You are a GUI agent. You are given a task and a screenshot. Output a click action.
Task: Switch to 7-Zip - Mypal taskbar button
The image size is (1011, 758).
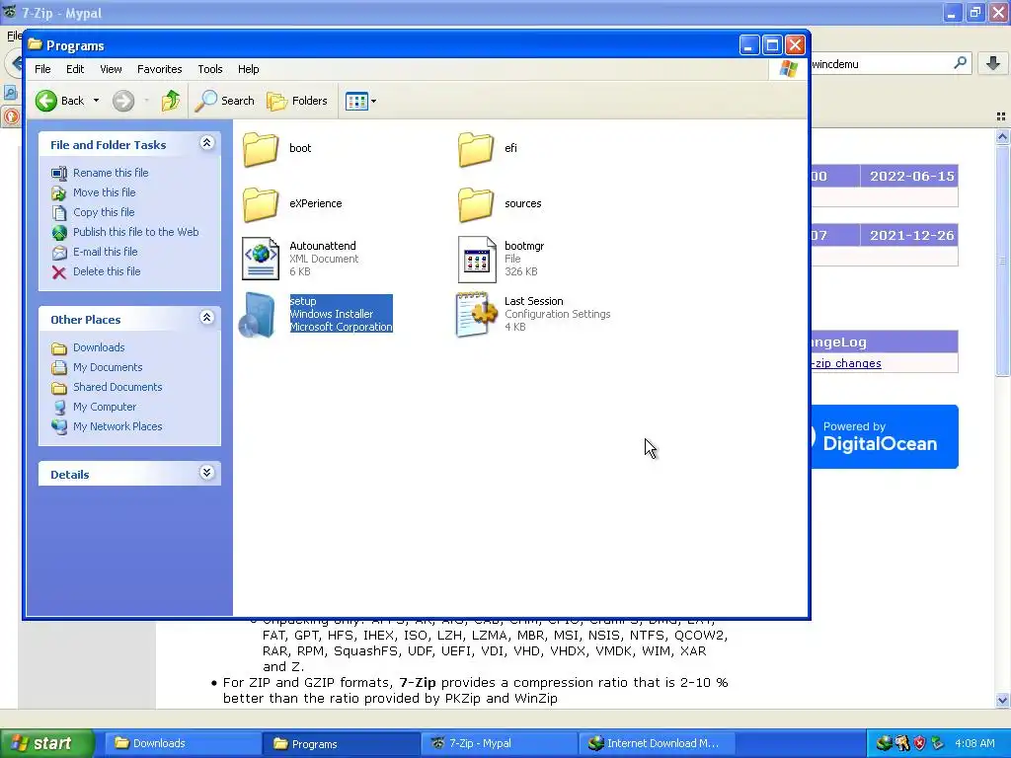tap(499, 743)
